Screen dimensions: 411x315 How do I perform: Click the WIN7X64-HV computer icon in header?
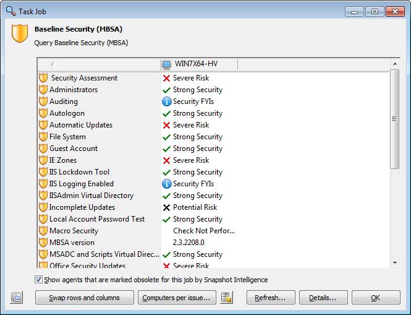166,64
